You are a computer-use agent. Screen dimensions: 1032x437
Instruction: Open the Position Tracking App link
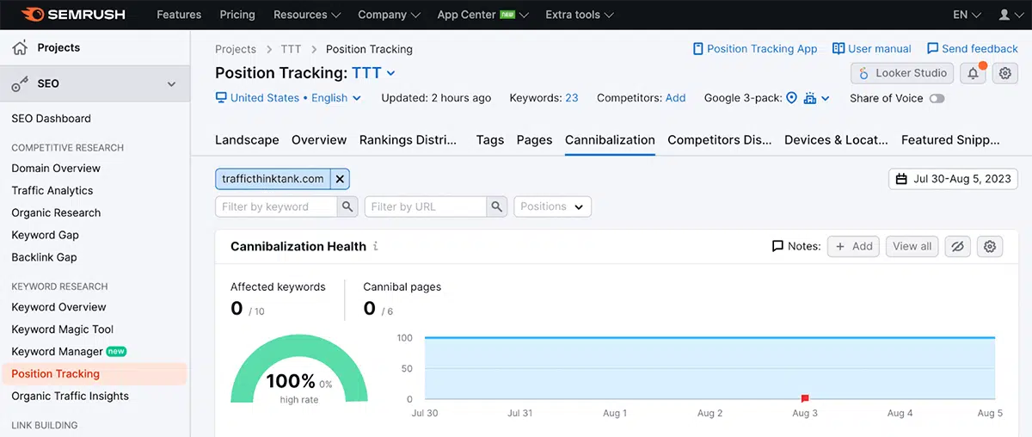tap(755, 49)
